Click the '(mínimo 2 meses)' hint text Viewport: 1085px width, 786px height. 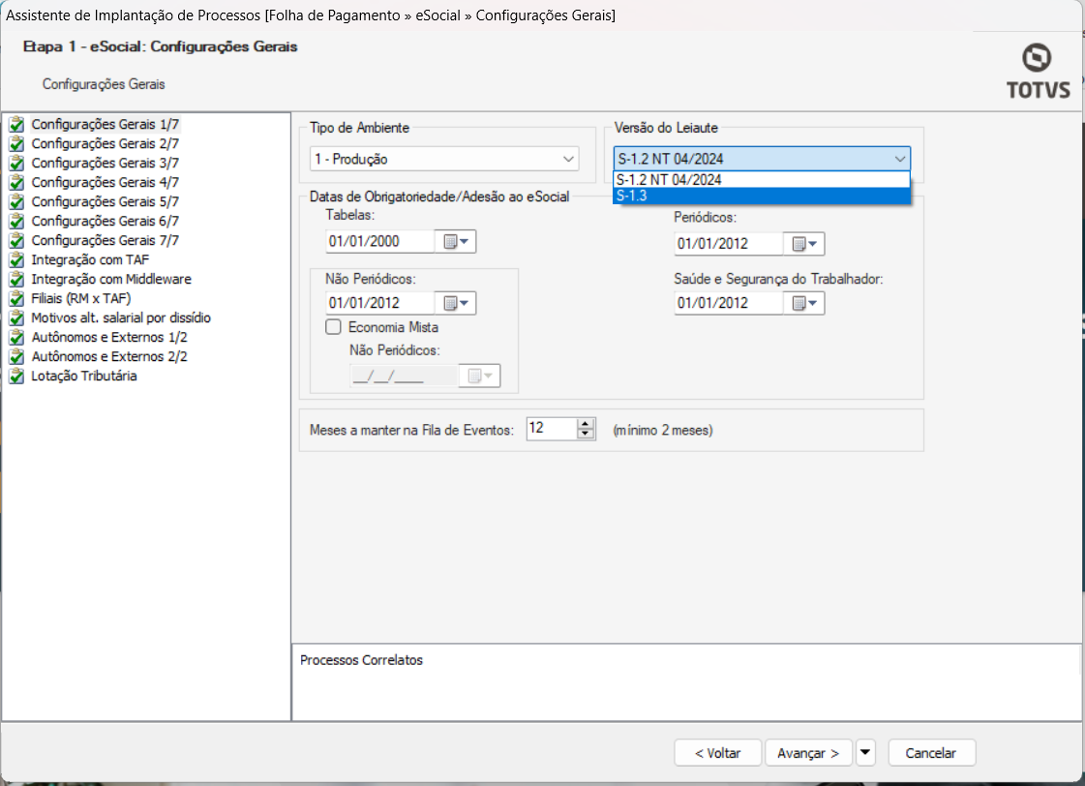[663, 431]
